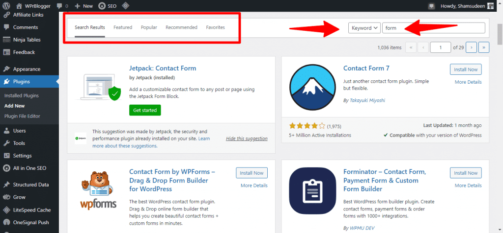The image size is (503, 233).
Task: Click the LiteSpeed Cache icon
Action: [6, 210]
